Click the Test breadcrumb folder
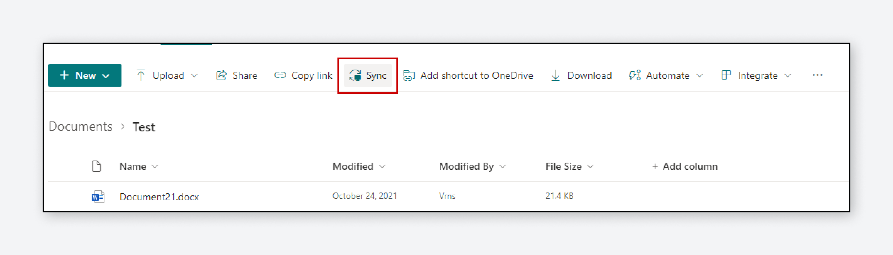The height and width of the screenshot is (255, 893). point(144,127)
